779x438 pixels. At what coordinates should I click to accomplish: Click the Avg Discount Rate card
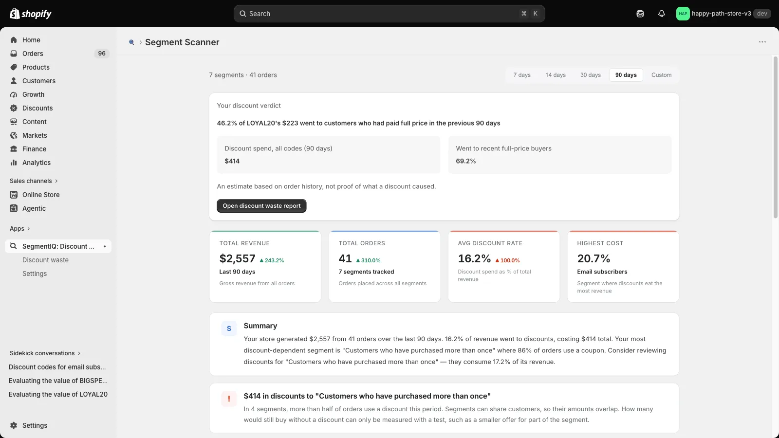click(x=504, y=267)
